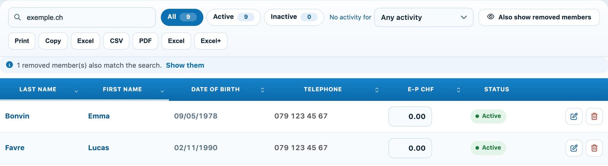Open member Bonvin by last name link
The width and height of the screenshot is (608, 166).
click(x=17, y=116)
